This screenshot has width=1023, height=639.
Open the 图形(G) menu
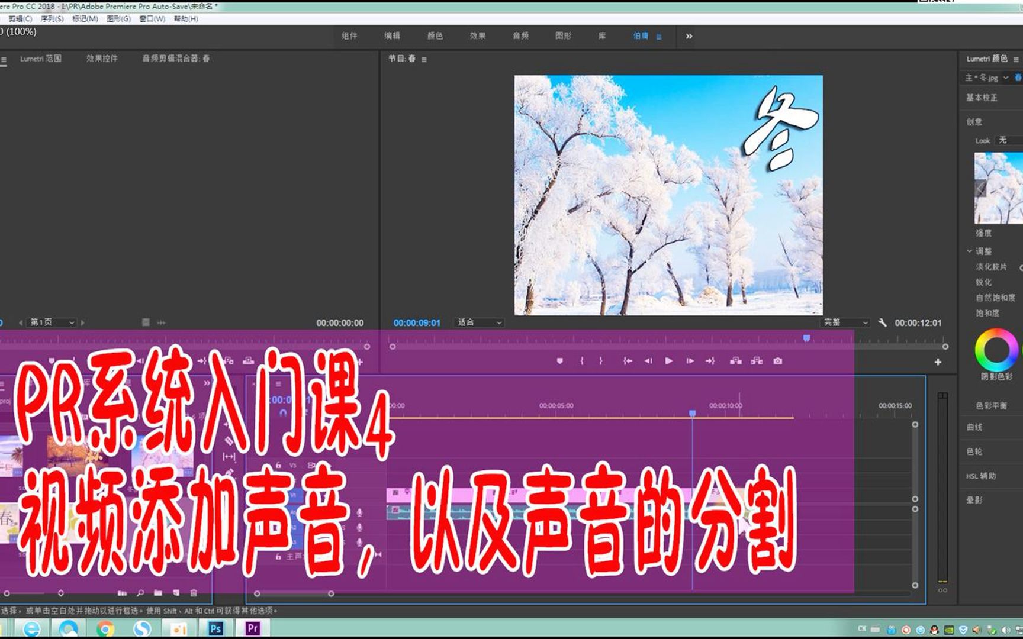pyautogui.click(x=118, y=19)
